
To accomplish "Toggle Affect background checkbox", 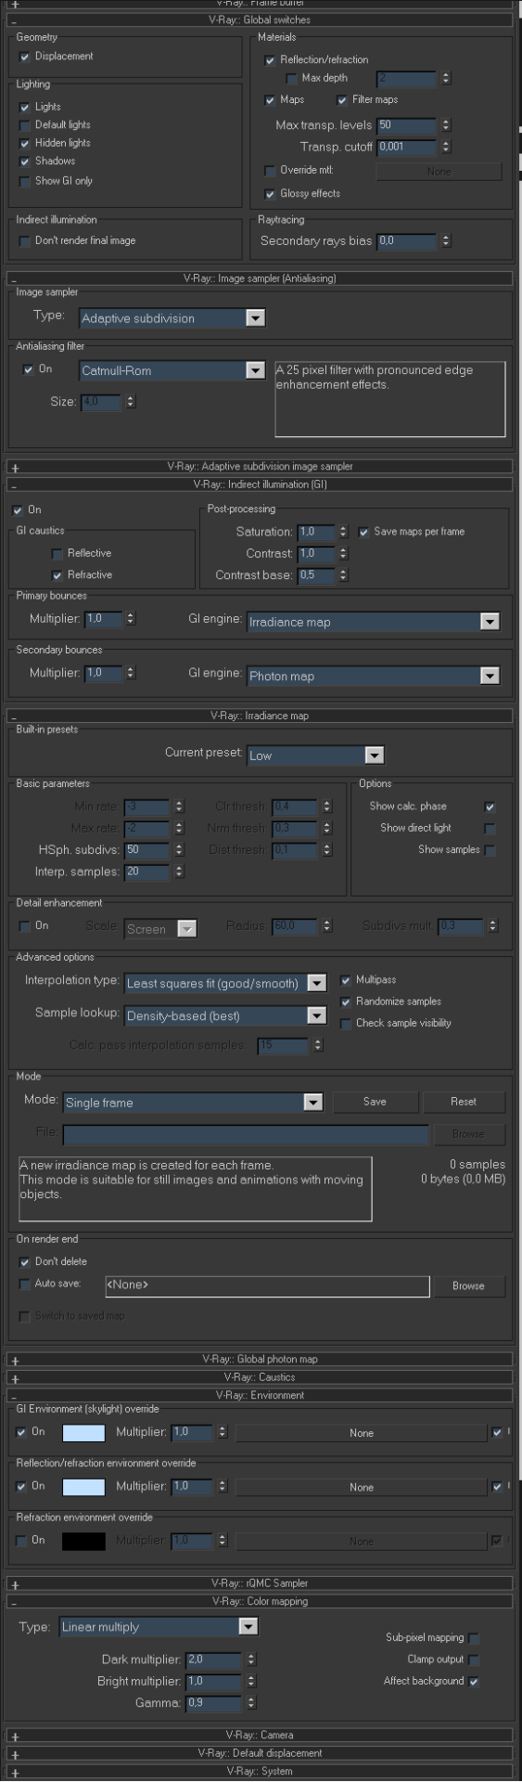I will click(474, 1682).
